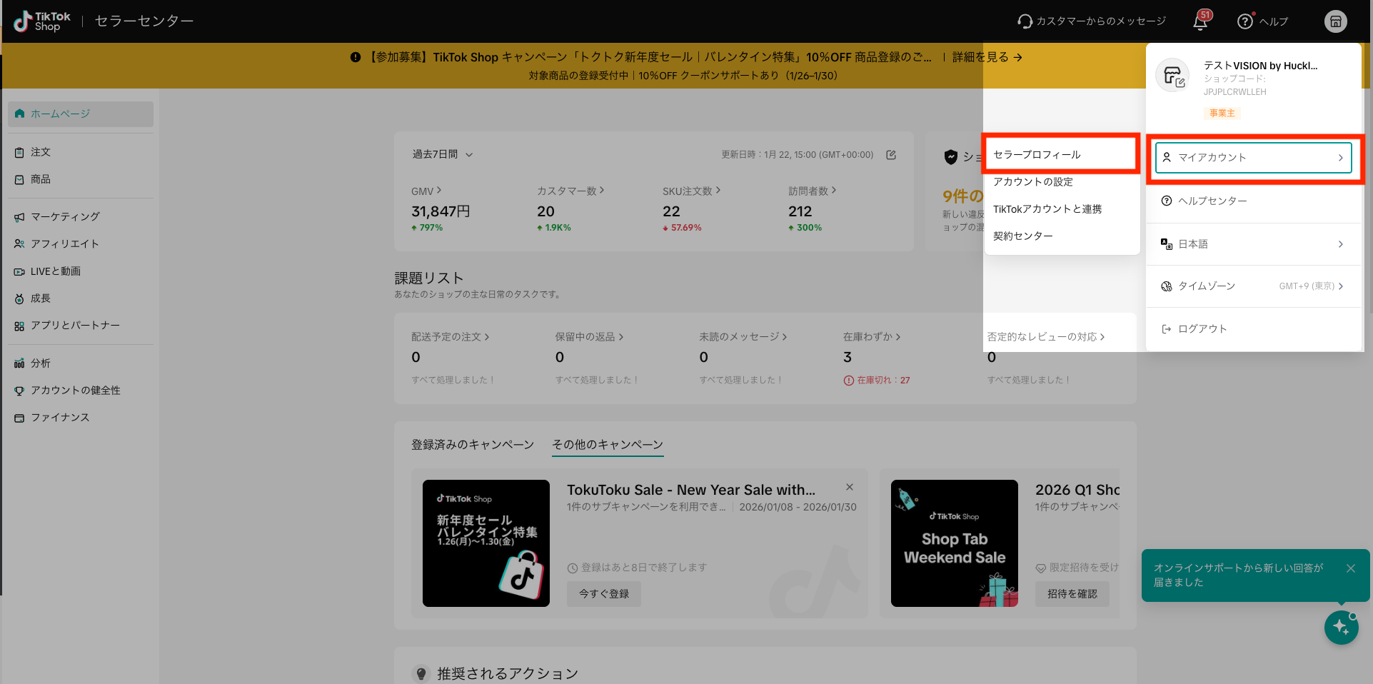Click the 事業主 badge
Screen dimensions: 1373x684
point(1222,113)
